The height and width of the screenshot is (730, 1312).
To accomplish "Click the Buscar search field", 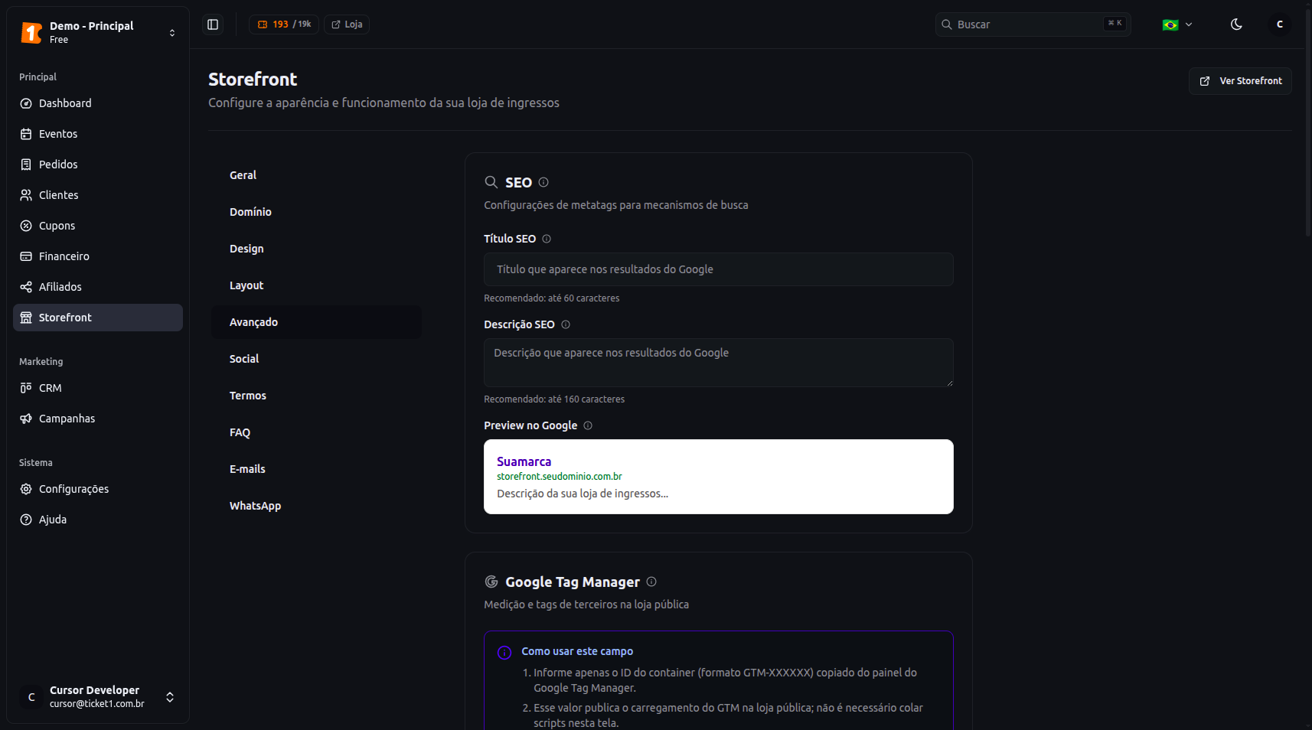I will (x=1033, y=24).
